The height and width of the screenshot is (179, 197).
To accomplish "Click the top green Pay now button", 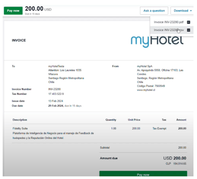I will (13, 11).
